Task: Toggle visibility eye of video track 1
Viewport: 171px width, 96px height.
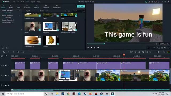Action: pyautogui.click(x=9, y=75)
